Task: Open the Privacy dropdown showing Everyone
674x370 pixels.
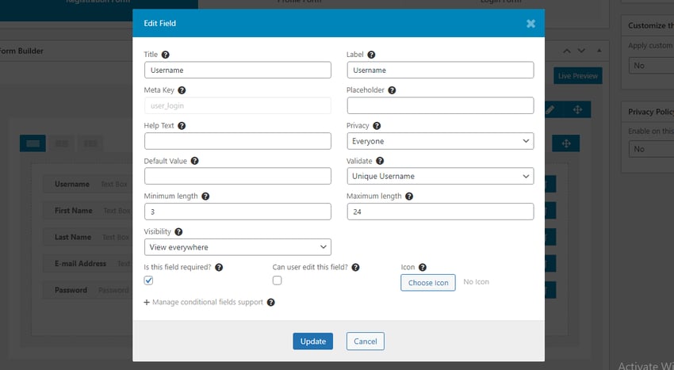Action: 440,141
